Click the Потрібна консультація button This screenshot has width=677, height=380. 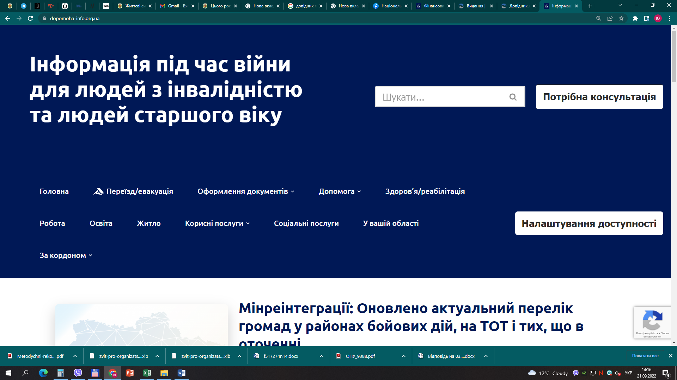pyautogui.click(x=599, y=97)
